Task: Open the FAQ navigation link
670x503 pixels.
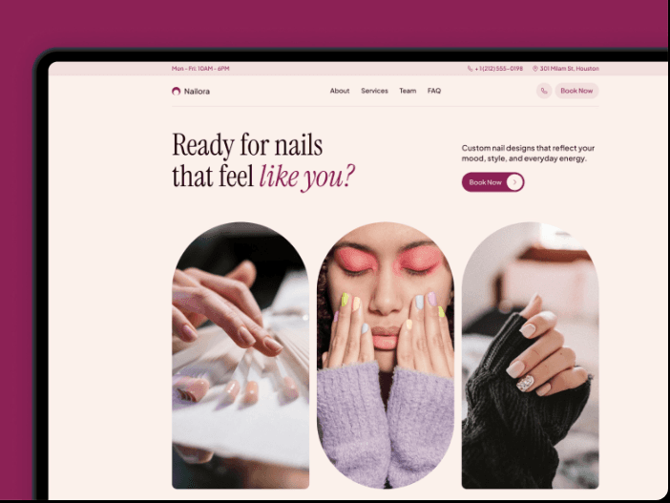Action: (434, 91)
